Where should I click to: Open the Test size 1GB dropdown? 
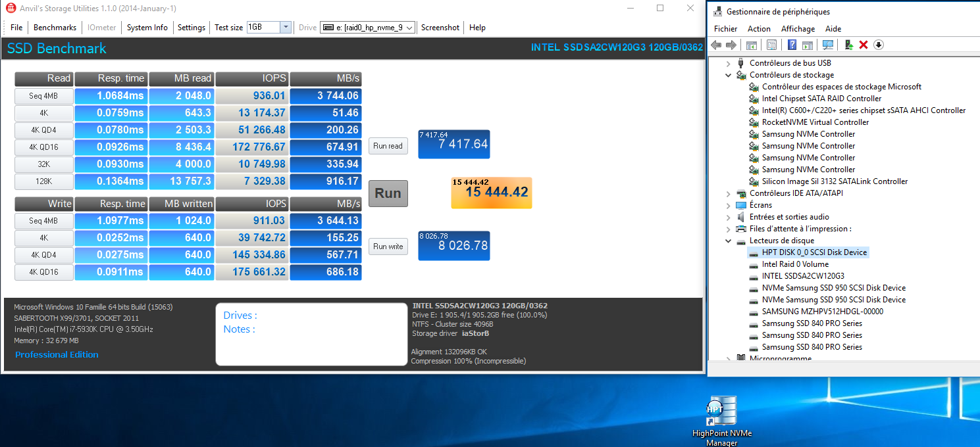click(286, 27)
